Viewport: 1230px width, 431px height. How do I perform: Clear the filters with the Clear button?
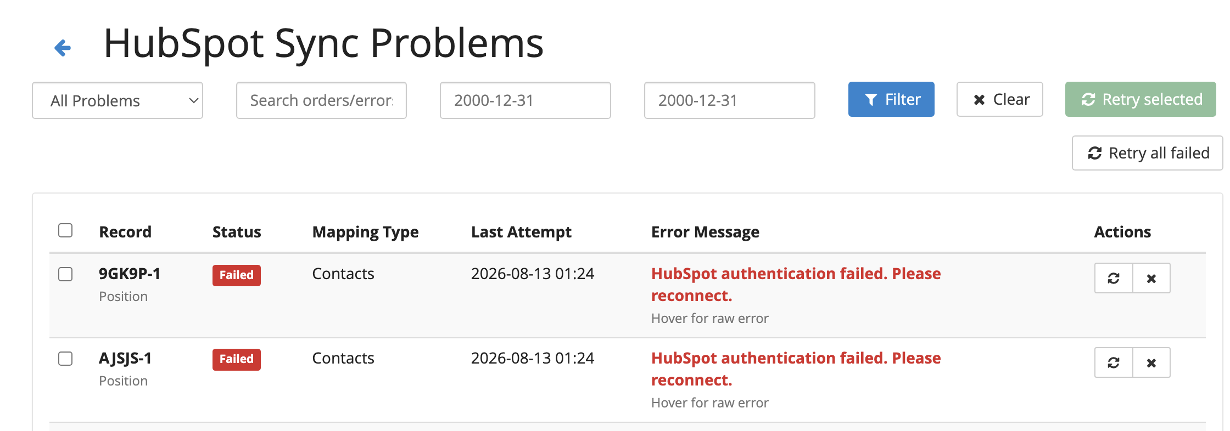pyautogui.click(x=999, y=99)
